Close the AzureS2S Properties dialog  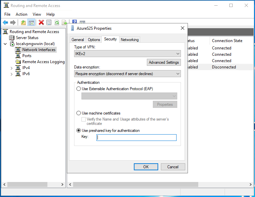pyautogui.click(x=183, y=28)
